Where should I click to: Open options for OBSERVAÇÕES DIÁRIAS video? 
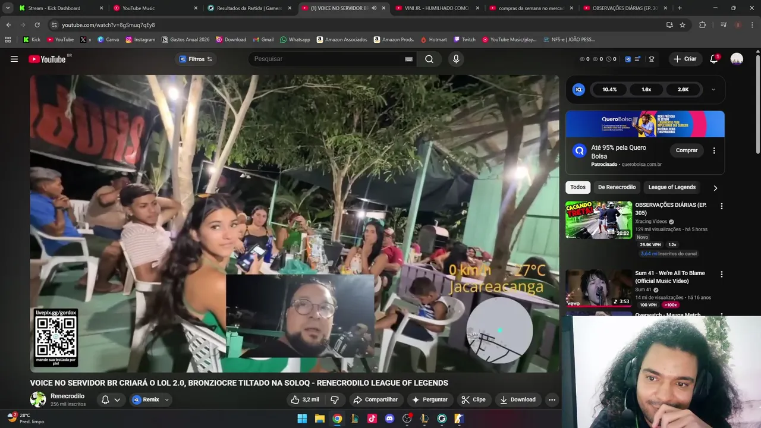tap(722, 206)
